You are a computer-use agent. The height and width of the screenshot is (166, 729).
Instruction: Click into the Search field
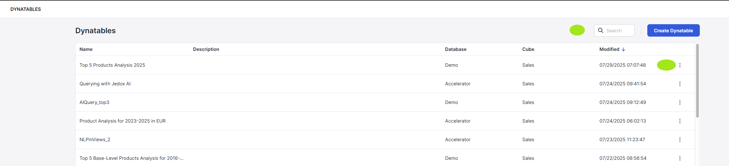pos(614,30)
